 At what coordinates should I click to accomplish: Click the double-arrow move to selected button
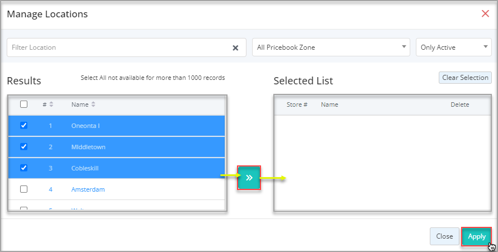249,177
